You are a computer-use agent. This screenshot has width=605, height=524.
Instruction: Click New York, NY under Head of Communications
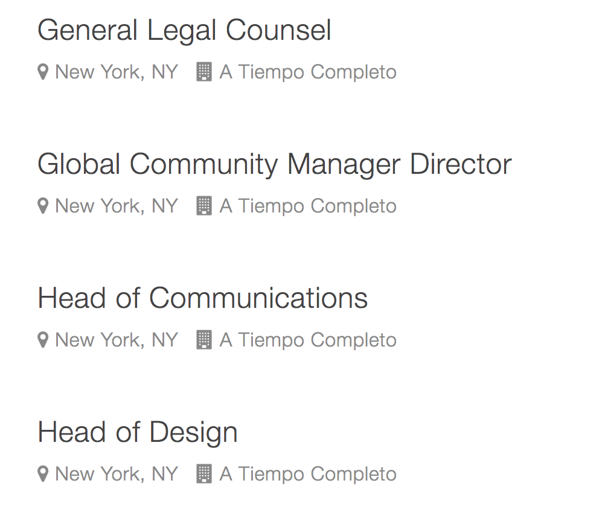click(x=117, y=340)
